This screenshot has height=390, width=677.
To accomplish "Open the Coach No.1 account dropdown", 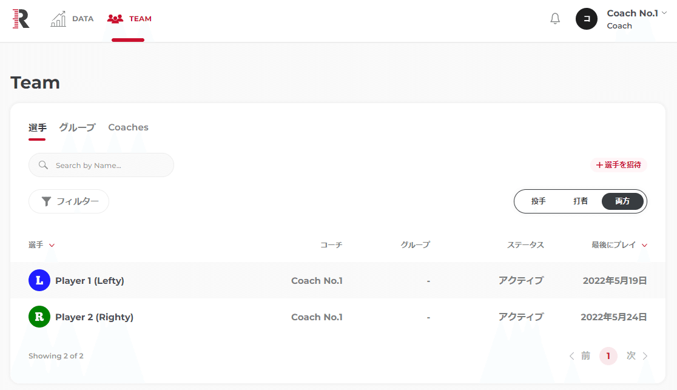I will (x=636, y=13).
